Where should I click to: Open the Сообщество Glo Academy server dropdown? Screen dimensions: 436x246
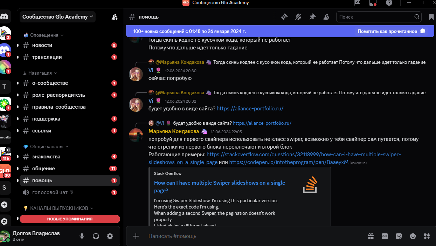57,16
